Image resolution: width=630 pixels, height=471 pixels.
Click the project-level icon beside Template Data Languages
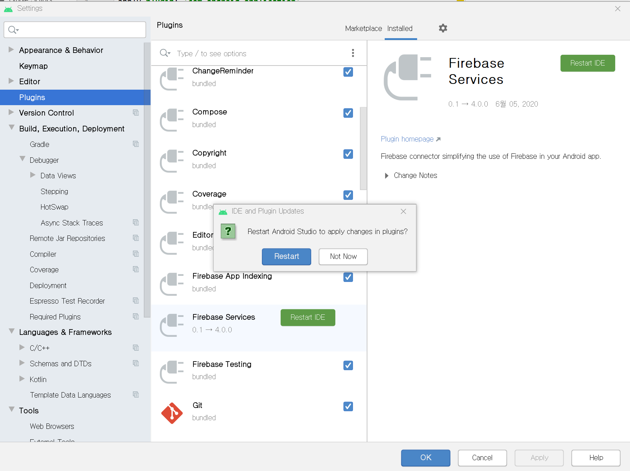click(136, 395)
